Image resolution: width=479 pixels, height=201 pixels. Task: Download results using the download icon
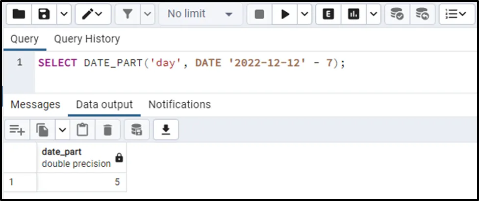click(166, 130)
